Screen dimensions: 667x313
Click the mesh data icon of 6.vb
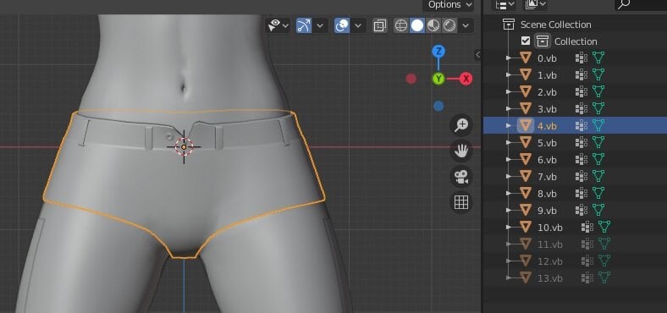pos(598,159)
